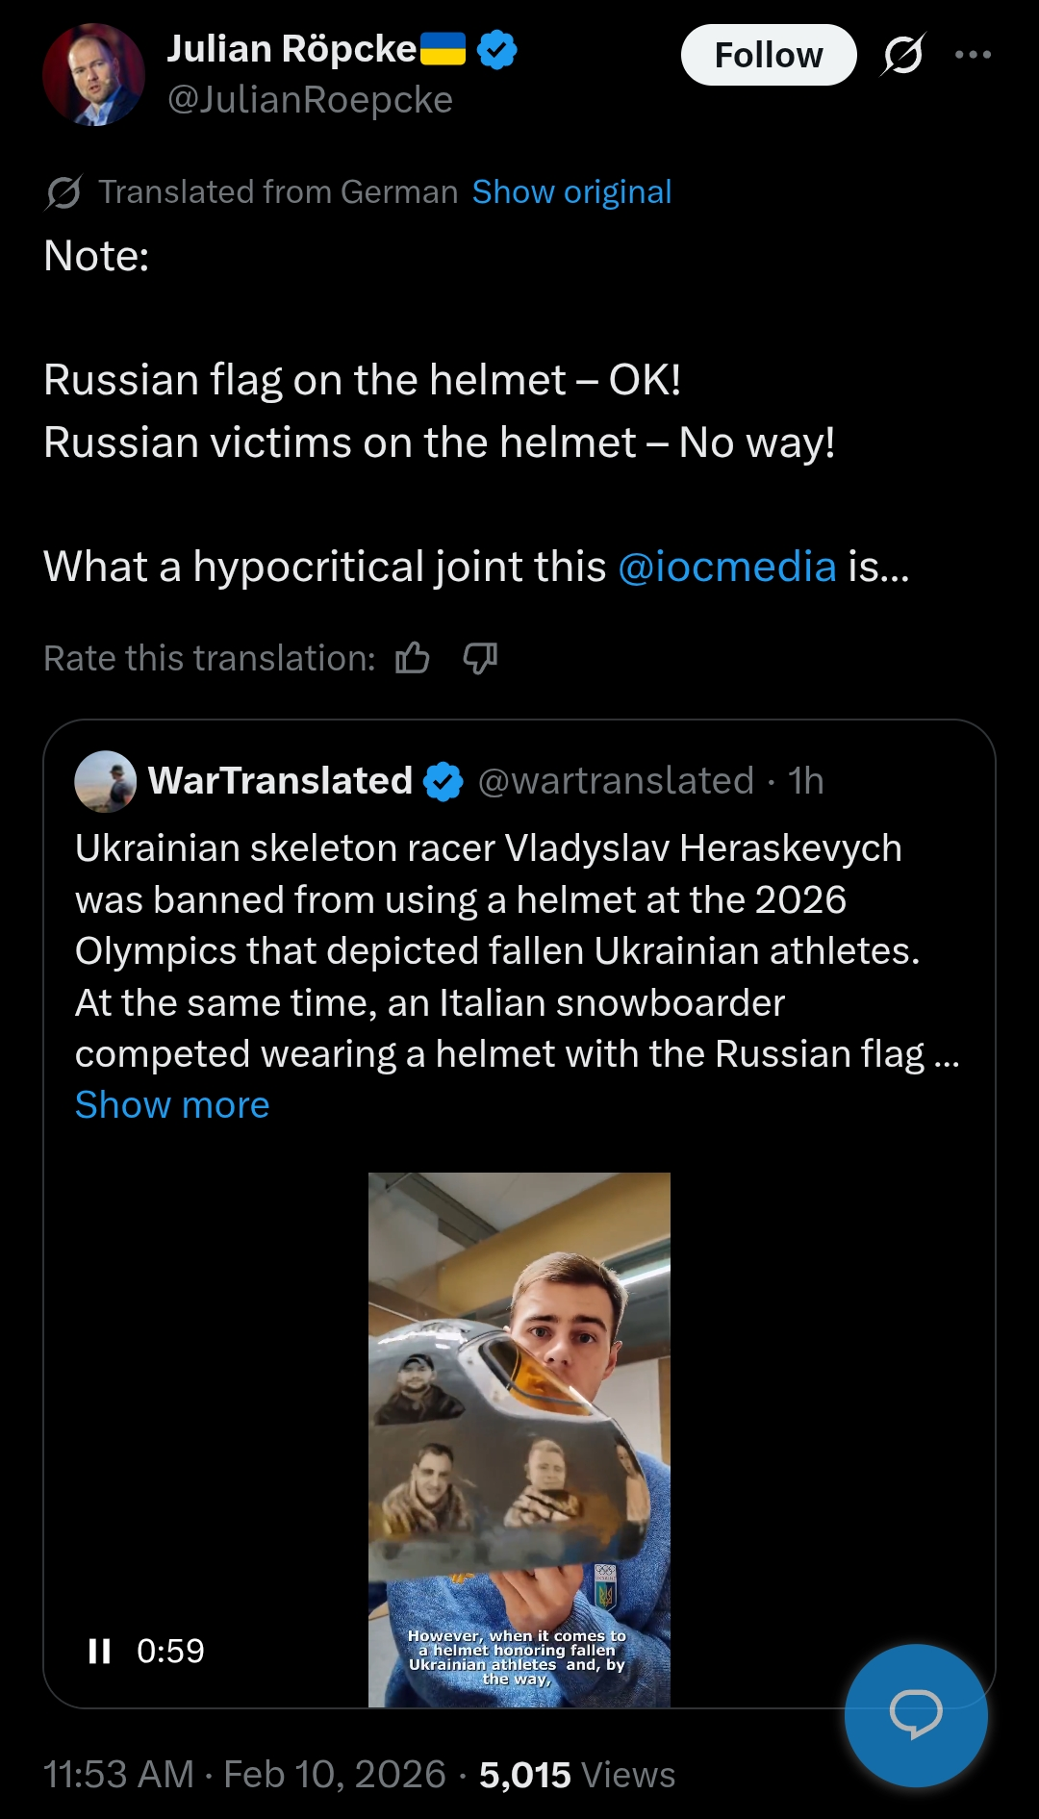Click the translation icon near 'Translated from German'

(64, 192)
